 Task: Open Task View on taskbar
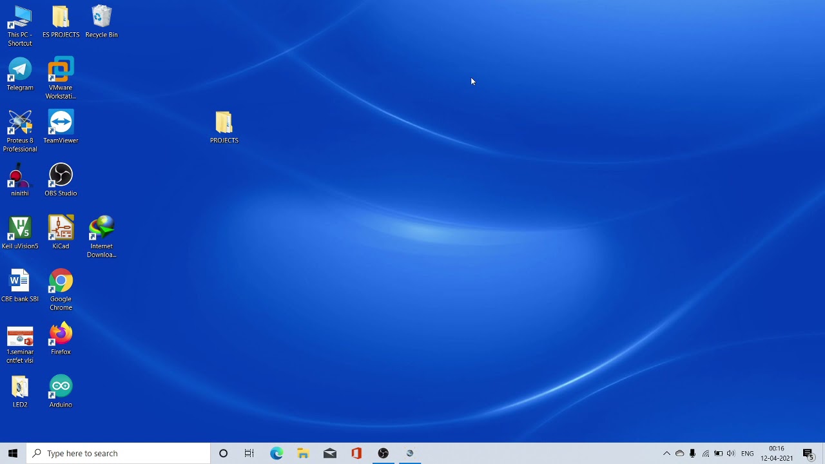pos(249,453)
